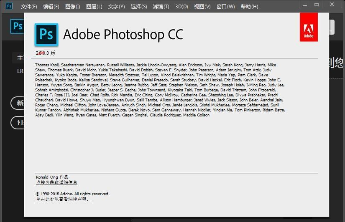
Task: Click the name Thomas Knoll in credits
Action: 47,65
